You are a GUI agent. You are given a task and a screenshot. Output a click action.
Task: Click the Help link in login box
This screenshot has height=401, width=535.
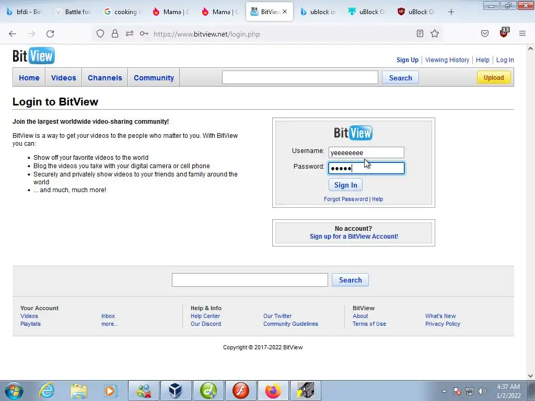tap(377, 199)
